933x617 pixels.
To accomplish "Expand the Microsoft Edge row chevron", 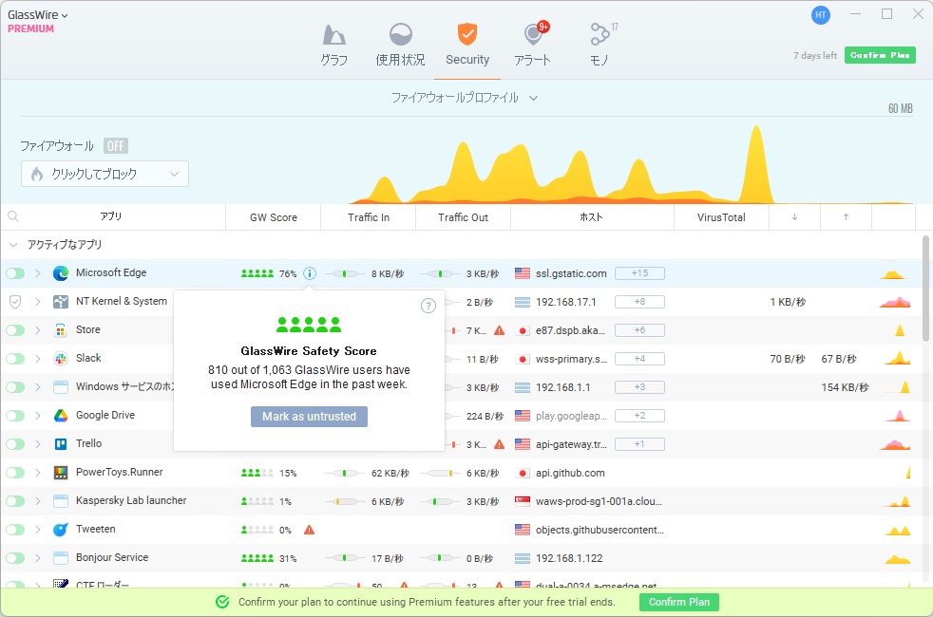I will click(39, 272).
